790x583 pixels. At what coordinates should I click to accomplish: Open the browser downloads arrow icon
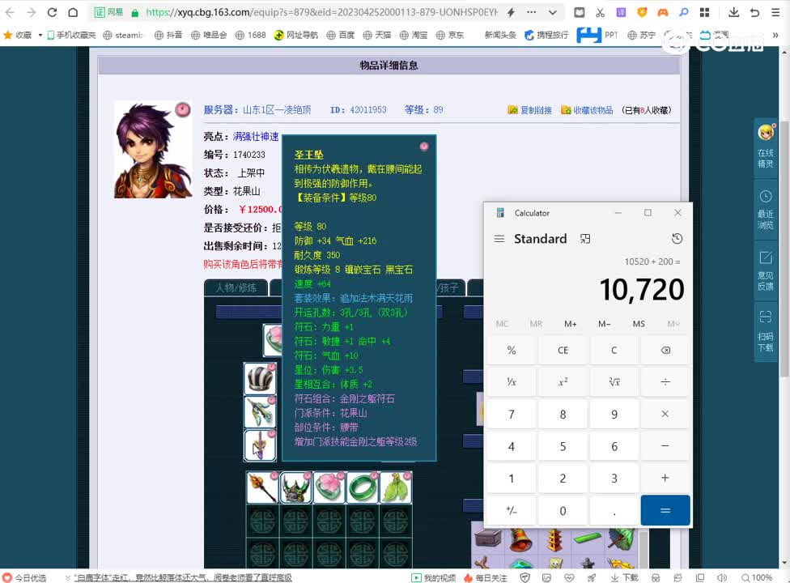[x=733, y=13]
